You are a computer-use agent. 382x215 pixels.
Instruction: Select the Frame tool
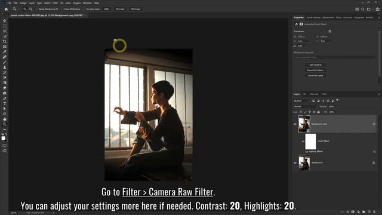(x=4, y=47)
